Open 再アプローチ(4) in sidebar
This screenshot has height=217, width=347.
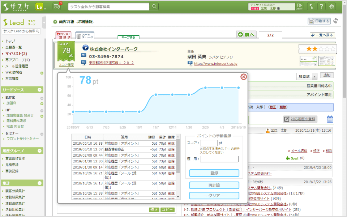(x=17, y=60)
